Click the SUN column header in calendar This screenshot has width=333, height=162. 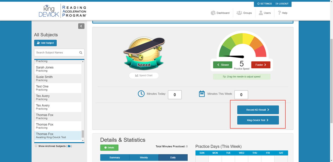[x=202, y=153]
